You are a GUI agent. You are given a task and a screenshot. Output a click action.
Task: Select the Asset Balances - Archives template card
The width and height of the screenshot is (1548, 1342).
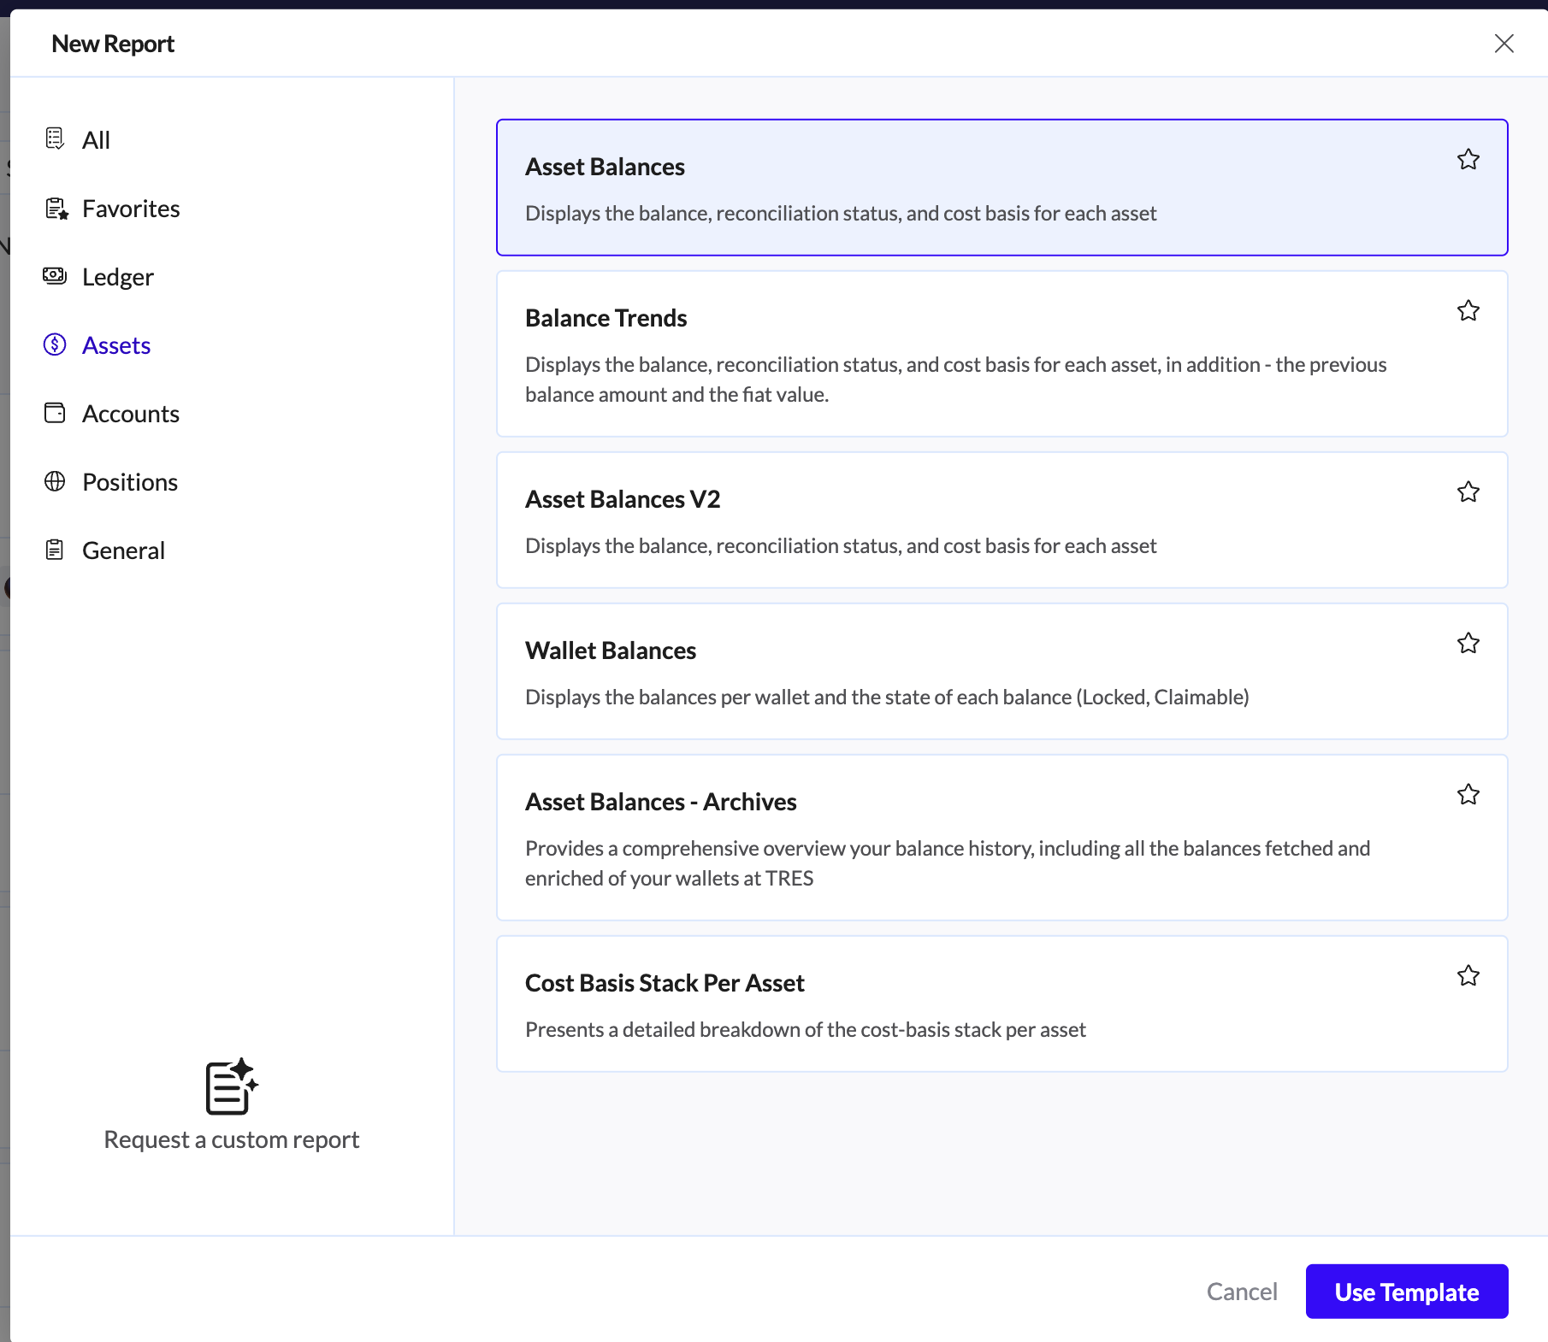coord(1001,838)
